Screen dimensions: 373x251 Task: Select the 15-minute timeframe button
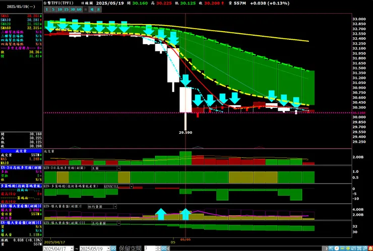point(67,10)
